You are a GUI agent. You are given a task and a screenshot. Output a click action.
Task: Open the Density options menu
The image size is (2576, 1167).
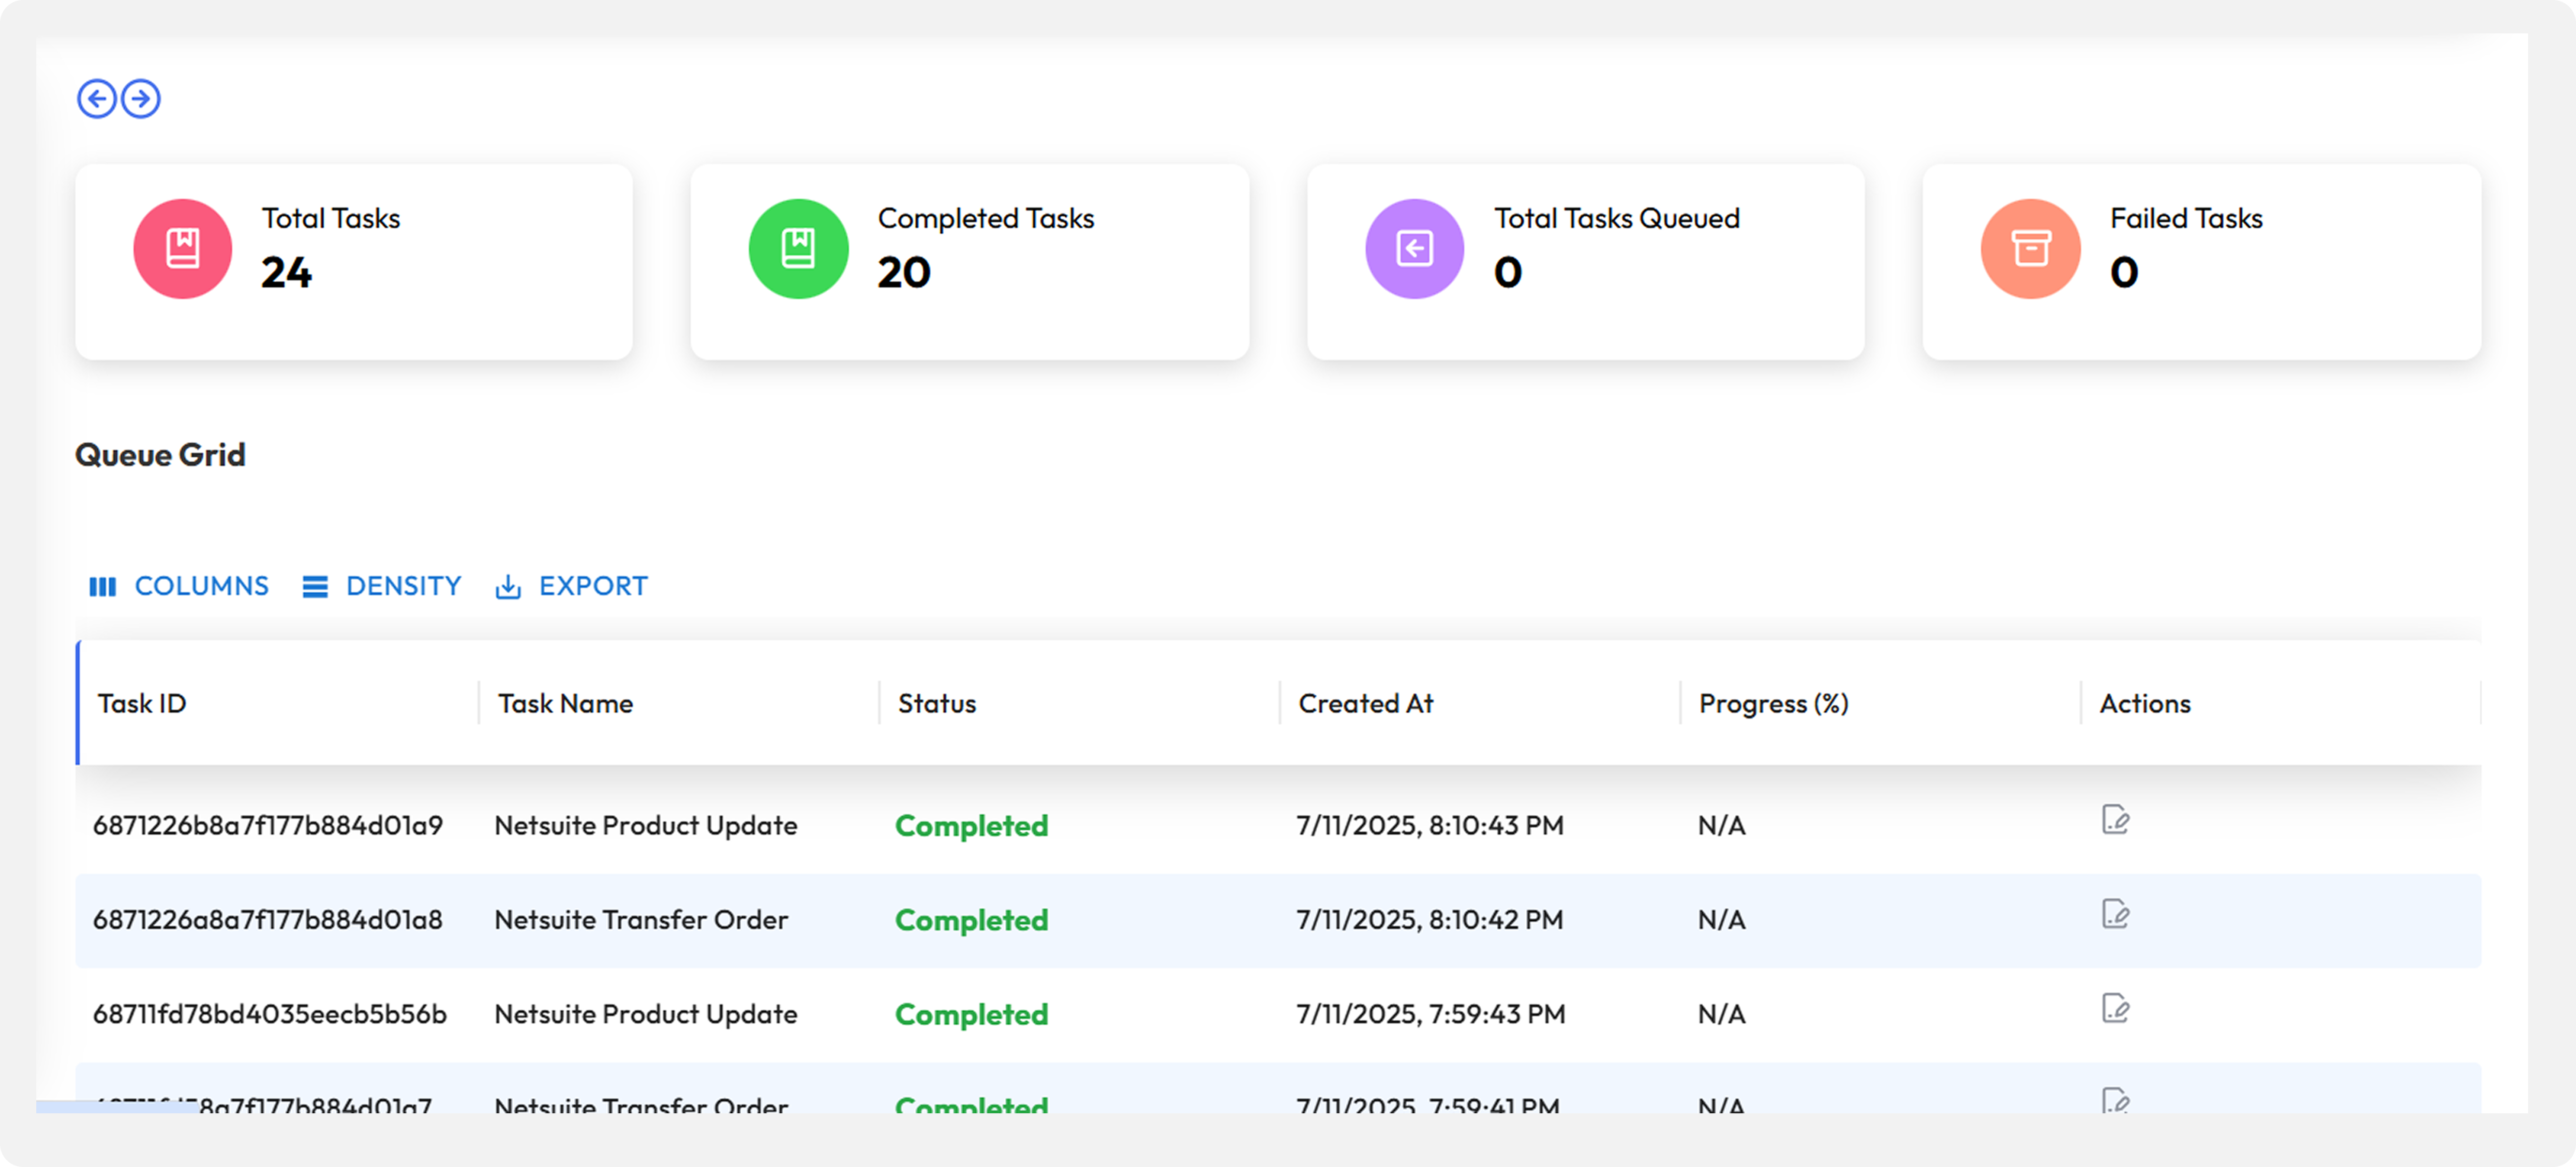[x=382, y=586]
